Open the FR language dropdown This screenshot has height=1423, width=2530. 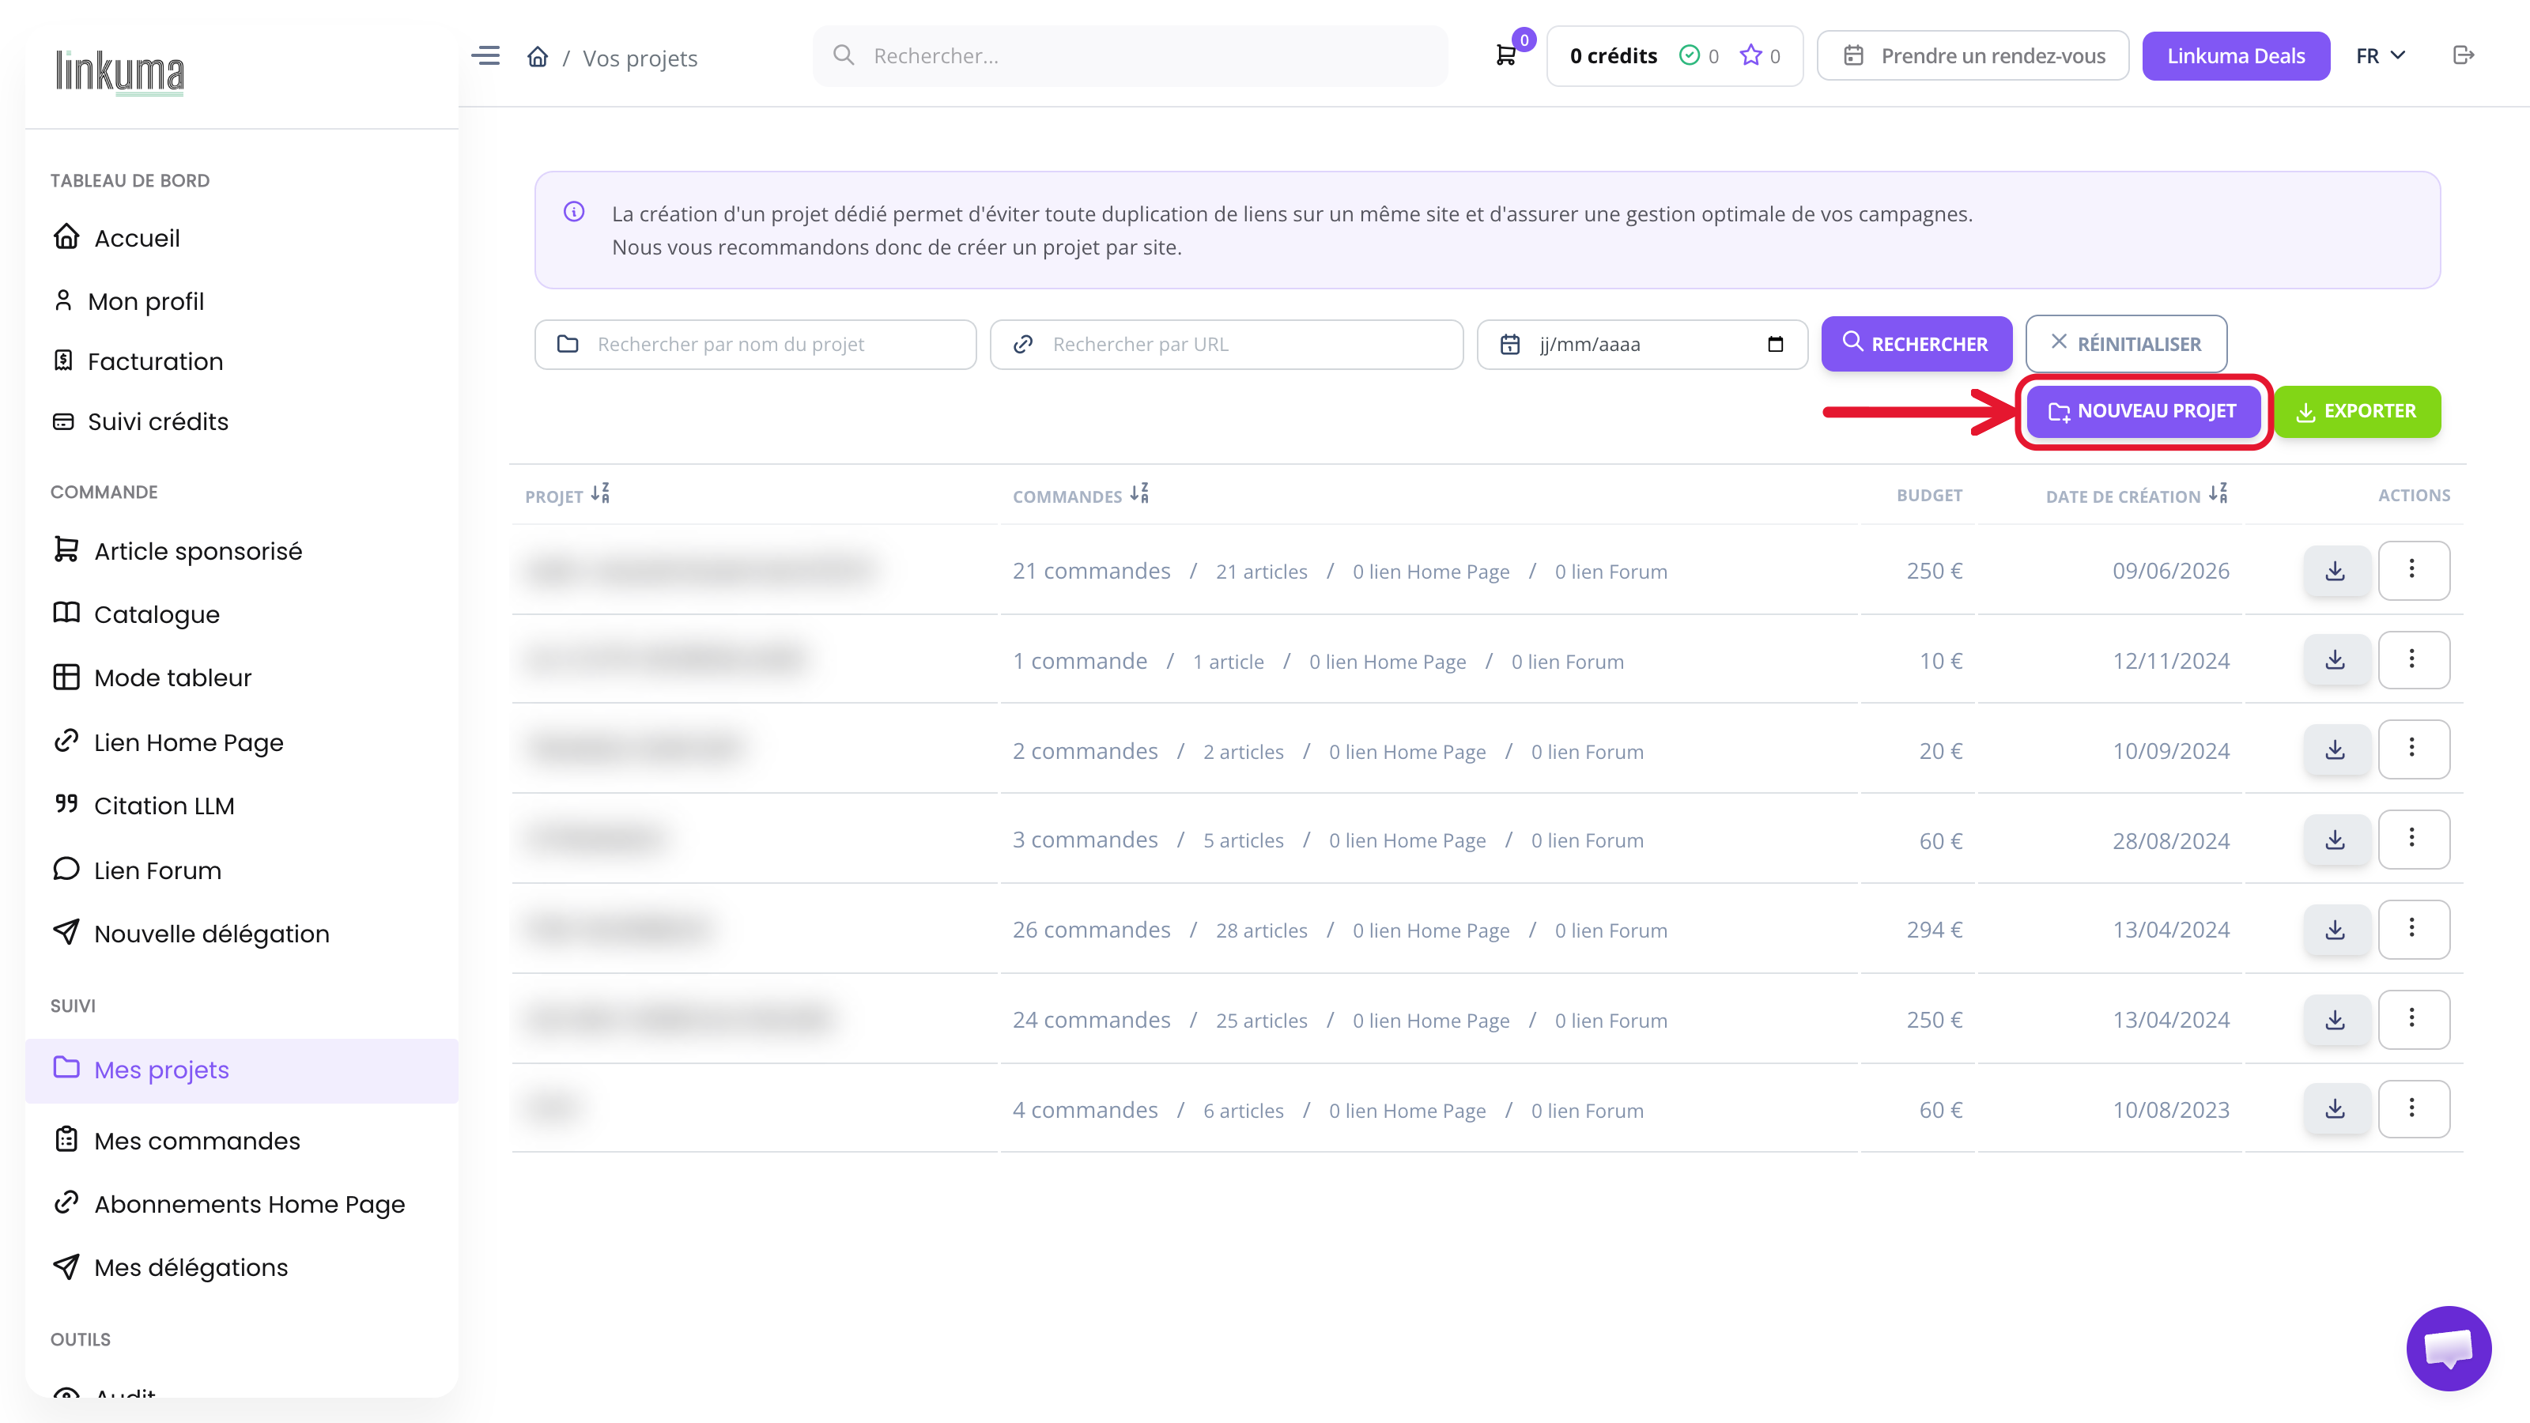pyautogui.click(x=2381, y=56)
